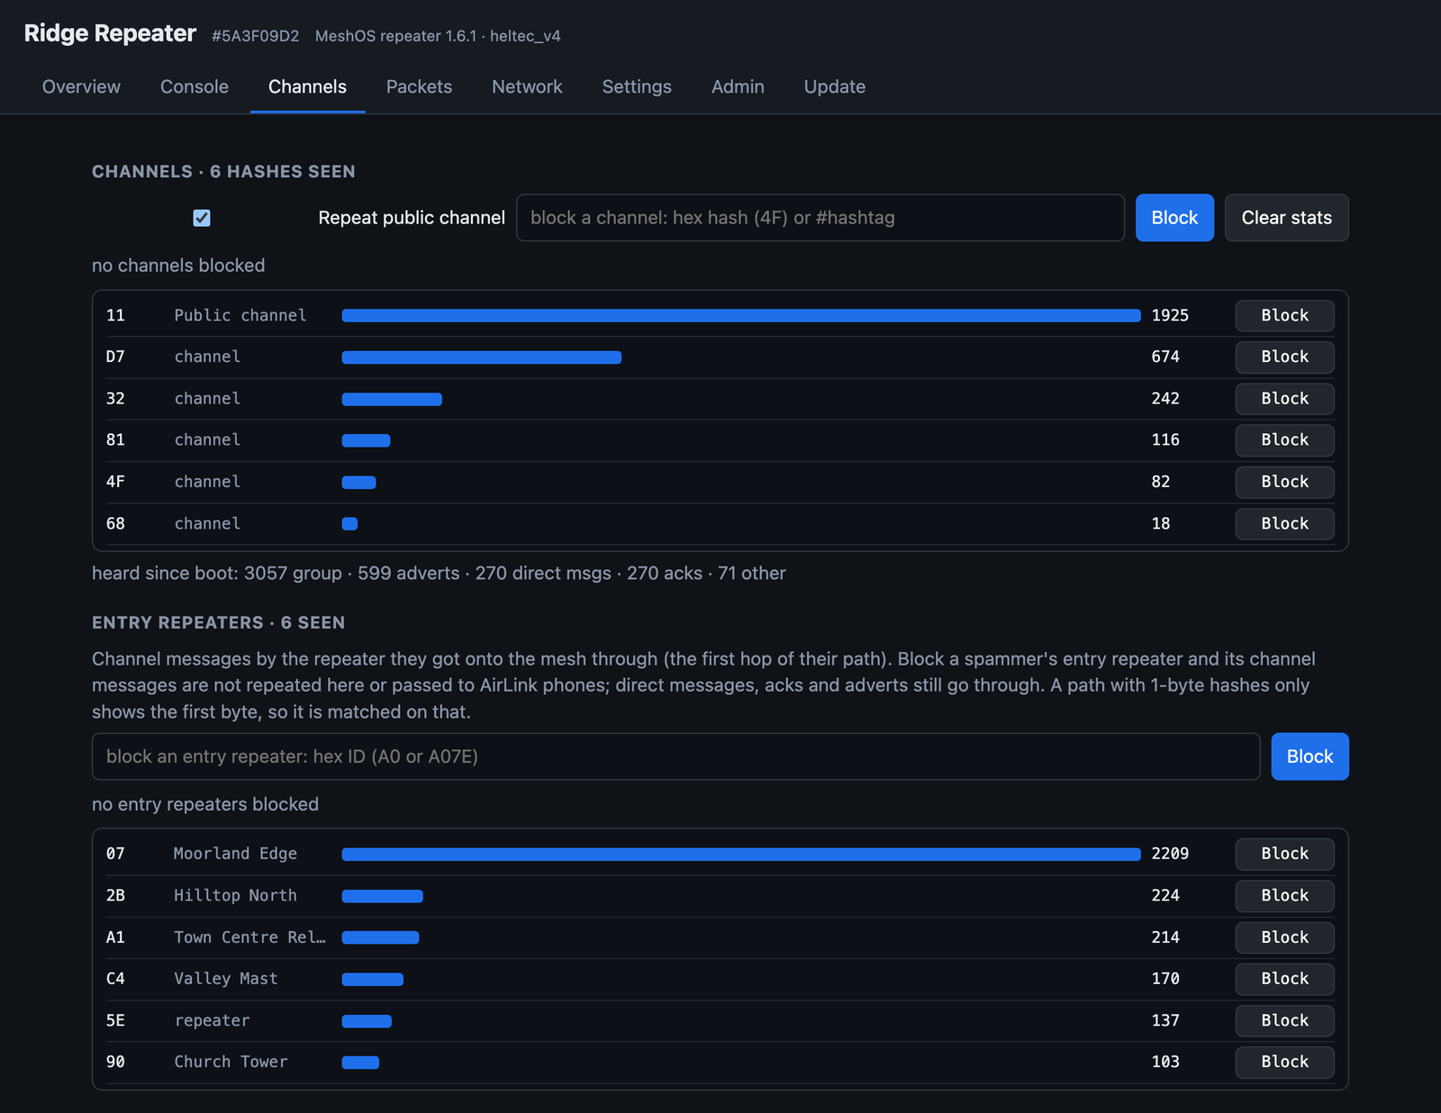Image resolution: width=1441 pixels, height=1113 pixels.
Task: Click the count 1925 for Public channel
Action: [x=1170, y=315]
